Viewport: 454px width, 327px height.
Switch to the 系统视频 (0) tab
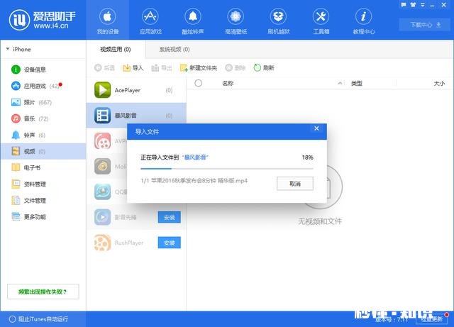[175, 50]
